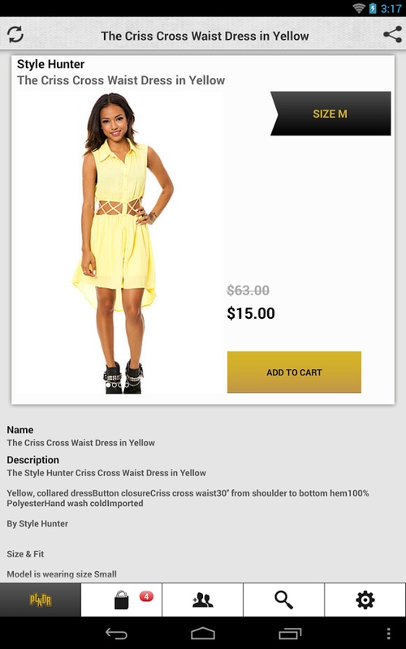Open the friends tab with people icon
This screenshot has height=649, width=406.
click(202, 600)
